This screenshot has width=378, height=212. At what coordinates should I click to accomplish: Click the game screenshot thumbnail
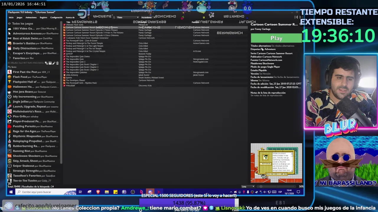(276, 163)
